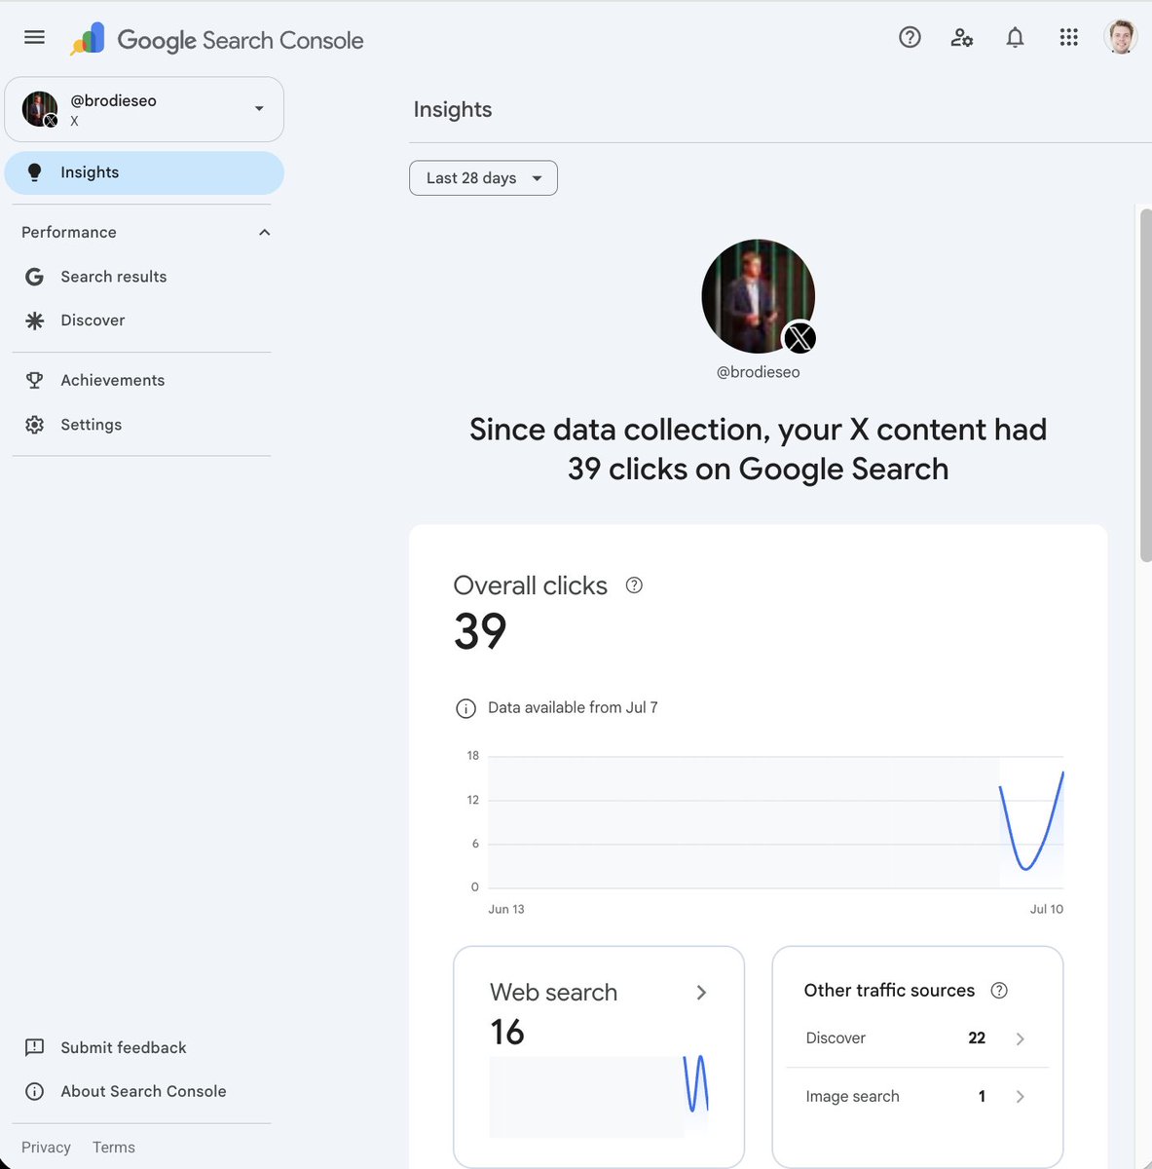Click the @brodieseo handle under the photo
The height and width of the screenshot is (1169, 1152).
(759, 372)
